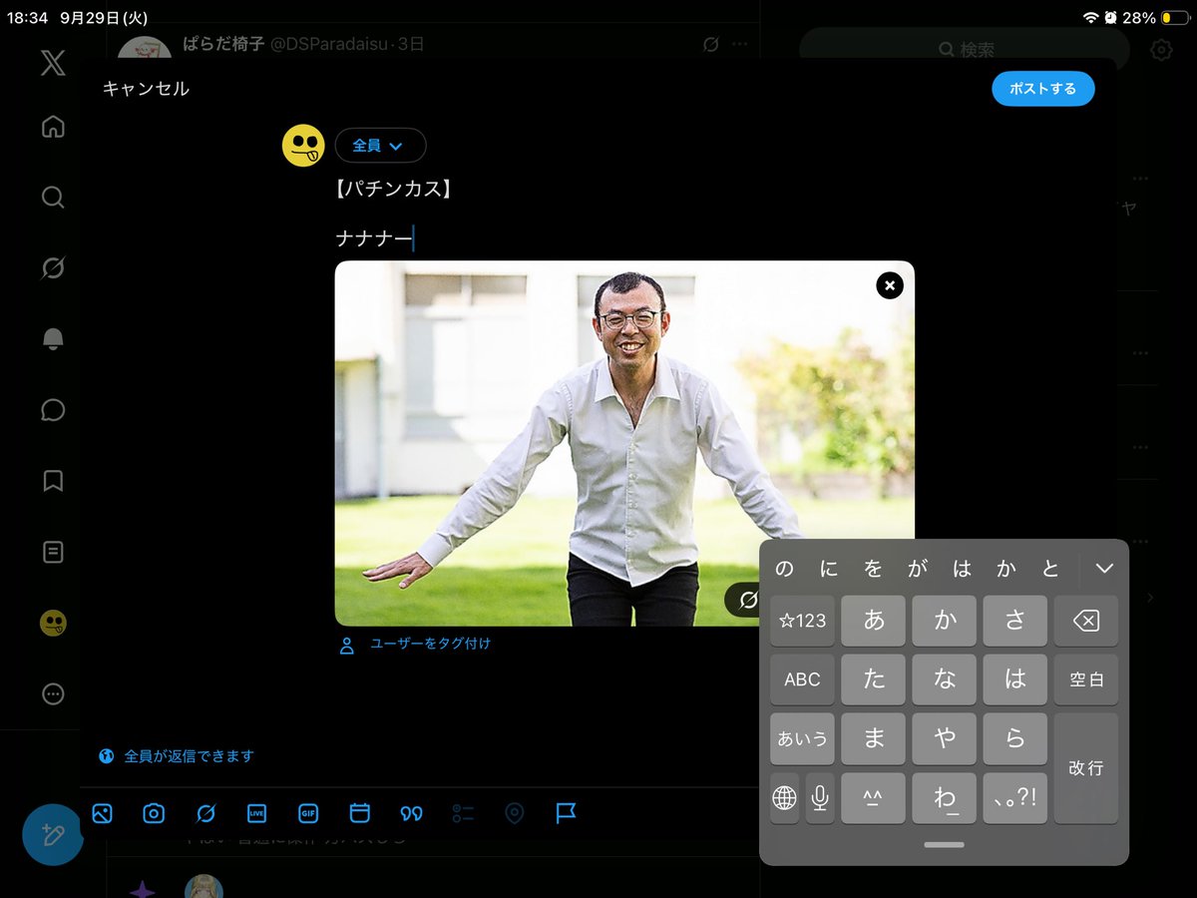
Task: Click the battery status indicator
Action: click(1174, 18)
